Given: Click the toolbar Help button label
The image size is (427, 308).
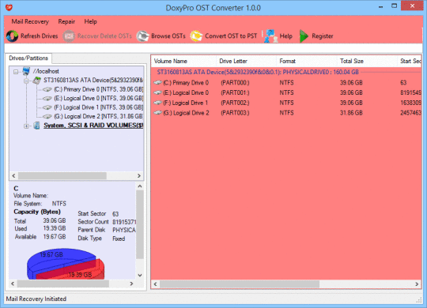Looking at the screenshot, I should click(x=286, y=36).
